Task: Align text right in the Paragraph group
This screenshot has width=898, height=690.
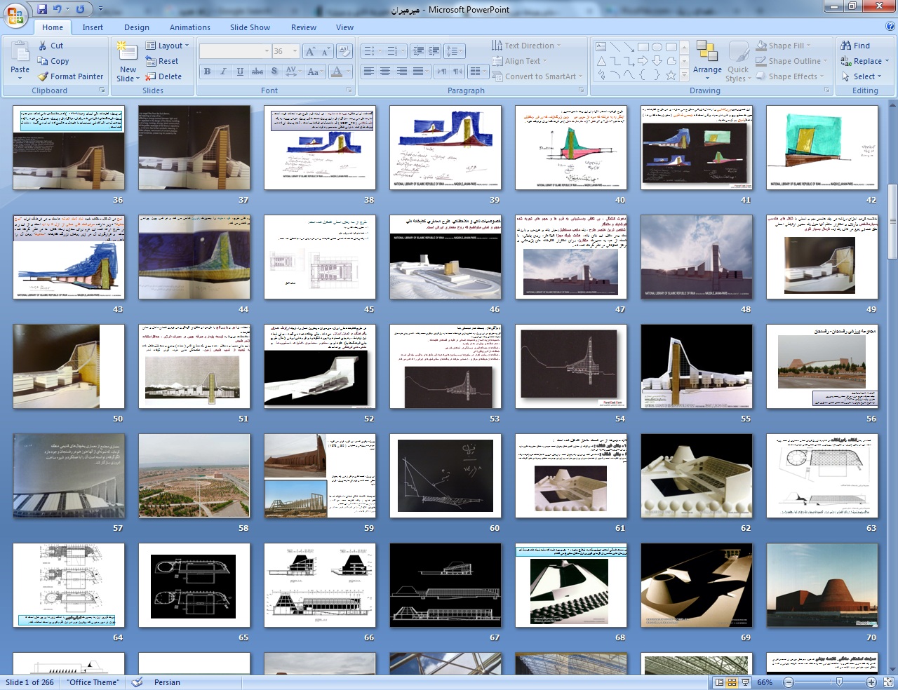Action: pos(402,72)
